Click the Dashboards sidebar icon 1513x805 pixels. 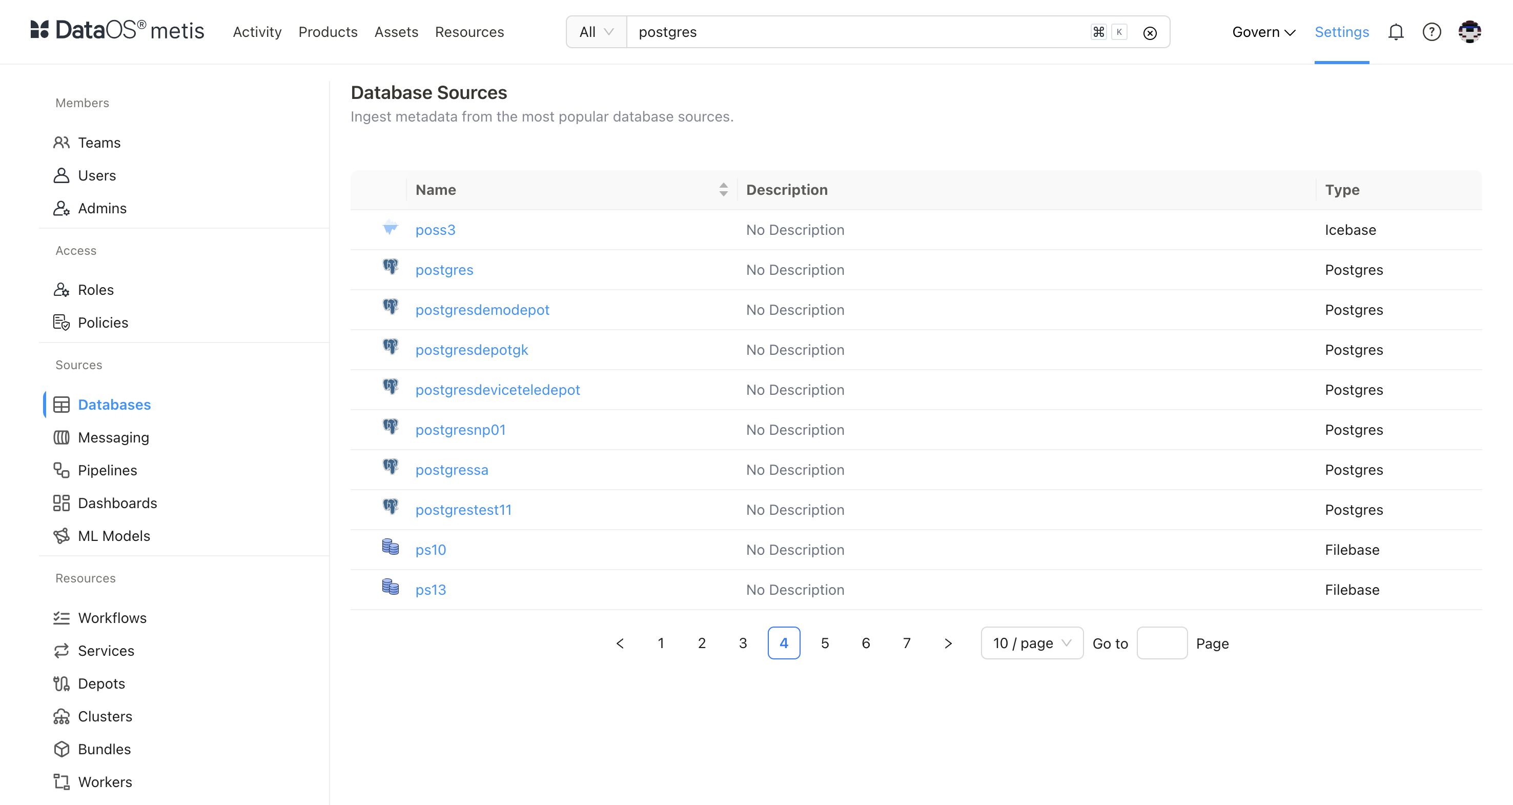tap(62, 503)
